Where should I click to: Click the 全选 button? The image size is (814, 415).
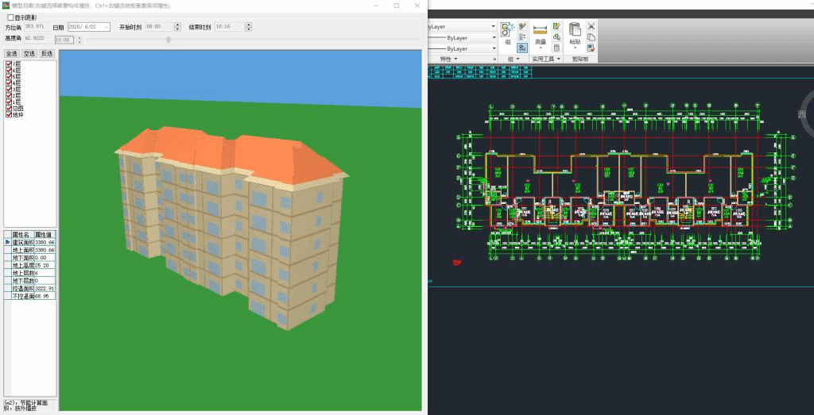11,53
